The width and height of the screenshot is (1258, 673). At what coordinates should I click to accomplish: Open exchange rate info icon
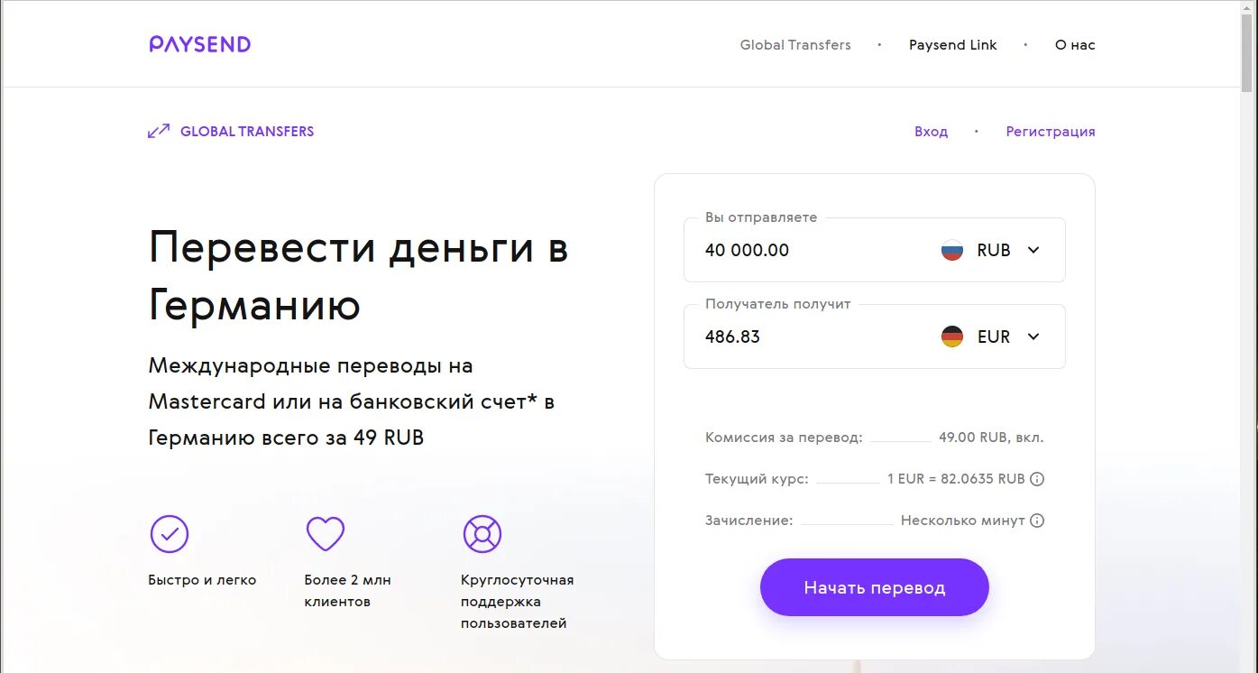1037,479
